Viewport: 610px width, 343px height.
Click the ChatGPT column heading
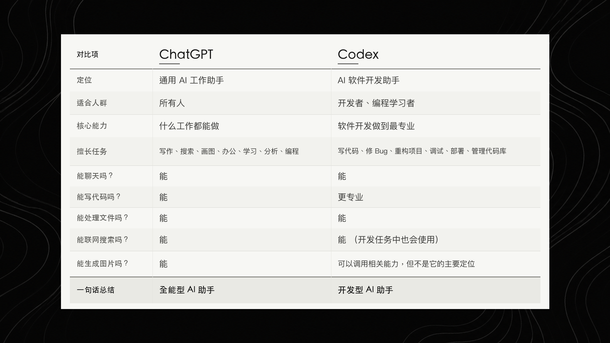click(186, 54)
